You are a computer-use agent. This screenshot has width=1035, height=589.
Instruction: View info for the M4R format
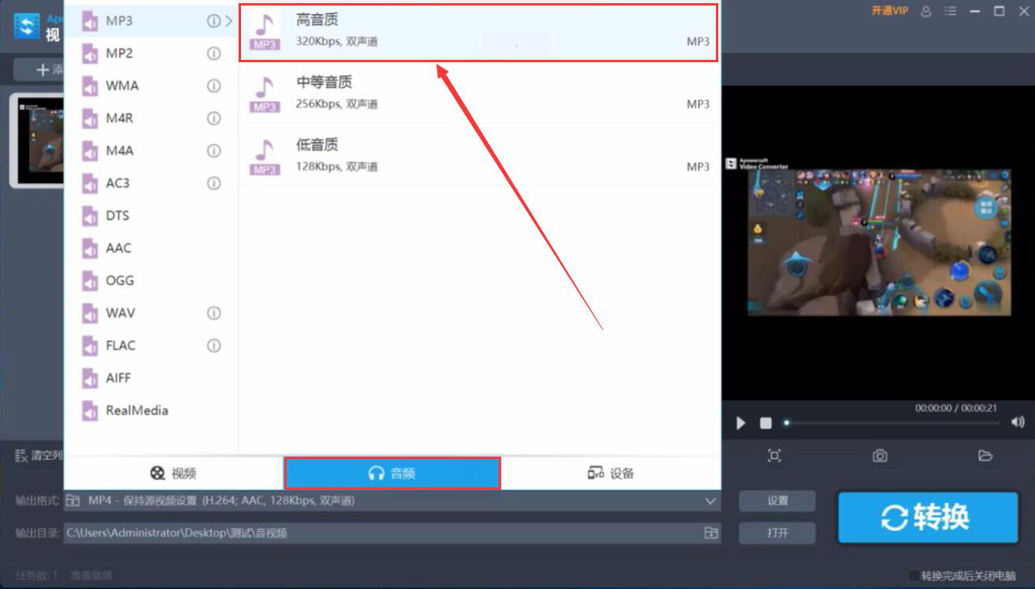213,118
